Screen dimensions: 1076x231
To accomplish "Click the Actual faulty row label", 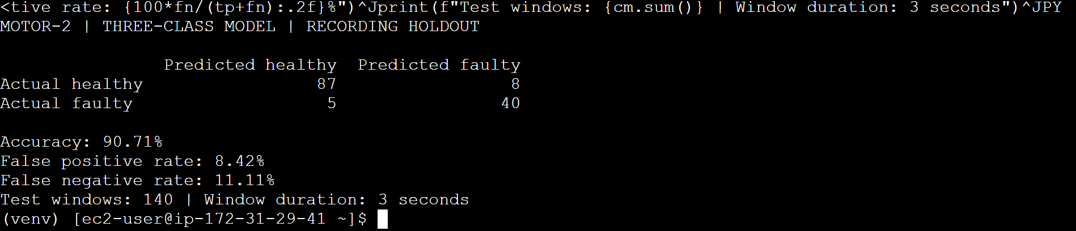I will tap(66, 103).
